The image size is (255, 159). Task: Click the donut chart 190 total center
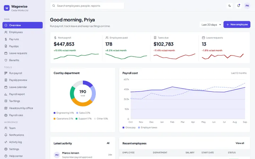coord(83,93)
